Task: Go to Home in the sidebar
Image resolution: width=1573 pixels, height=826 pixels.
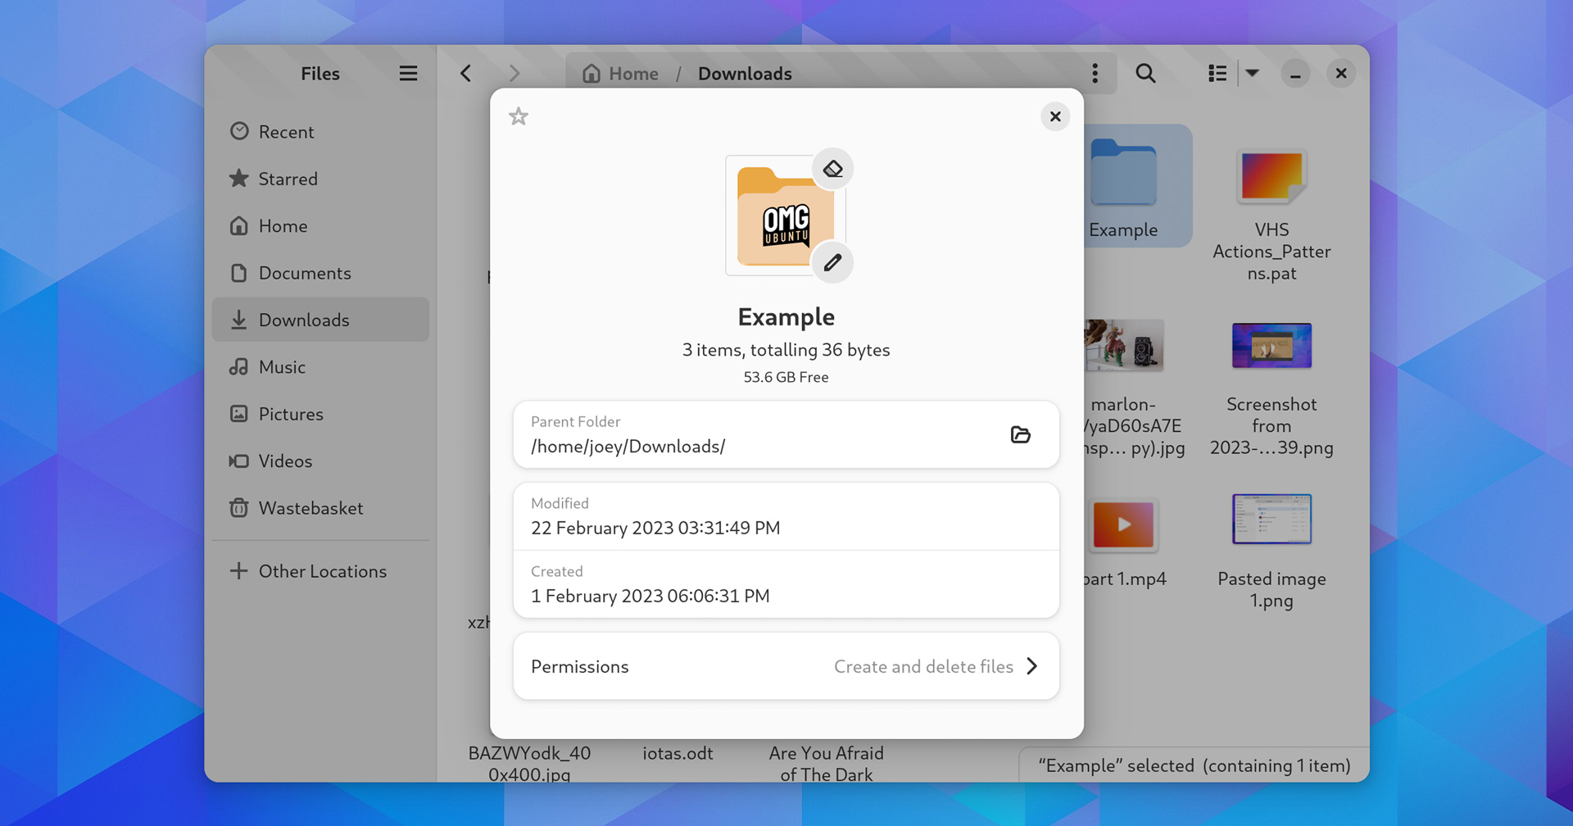Action: (320, 226)
